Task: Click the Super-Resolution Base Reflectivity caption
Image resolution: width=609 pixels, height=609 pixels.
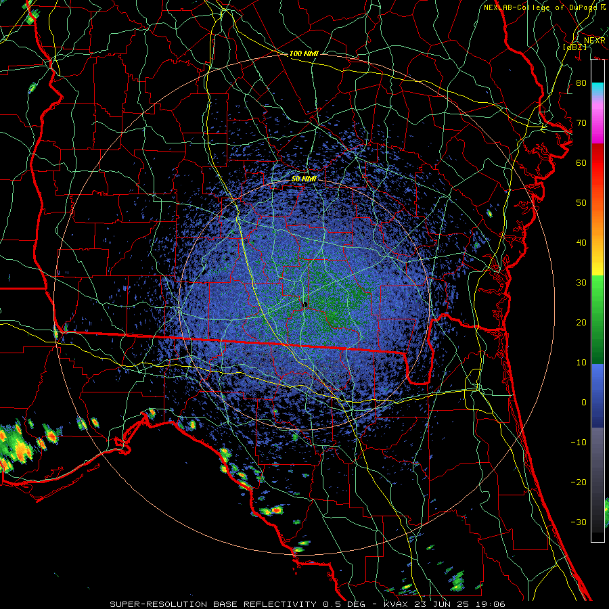Action: coord(307,604)
